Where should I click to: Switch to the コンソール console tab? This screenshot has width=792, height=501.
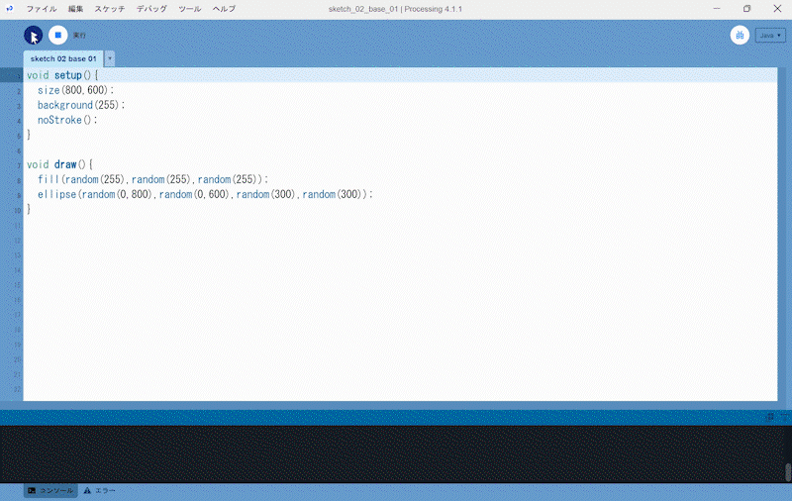pyautogui.click(x=51, y=490)
